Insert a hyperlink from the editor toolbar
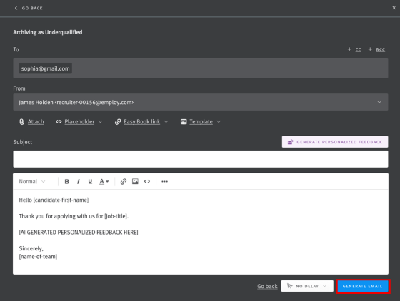Screen dimensions: 400x301 click(124, 182)
